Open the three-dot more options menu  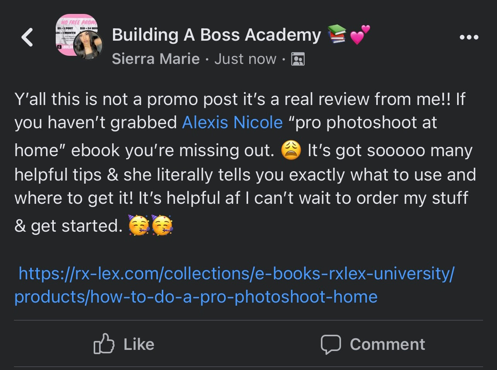(x=469, y=38)
